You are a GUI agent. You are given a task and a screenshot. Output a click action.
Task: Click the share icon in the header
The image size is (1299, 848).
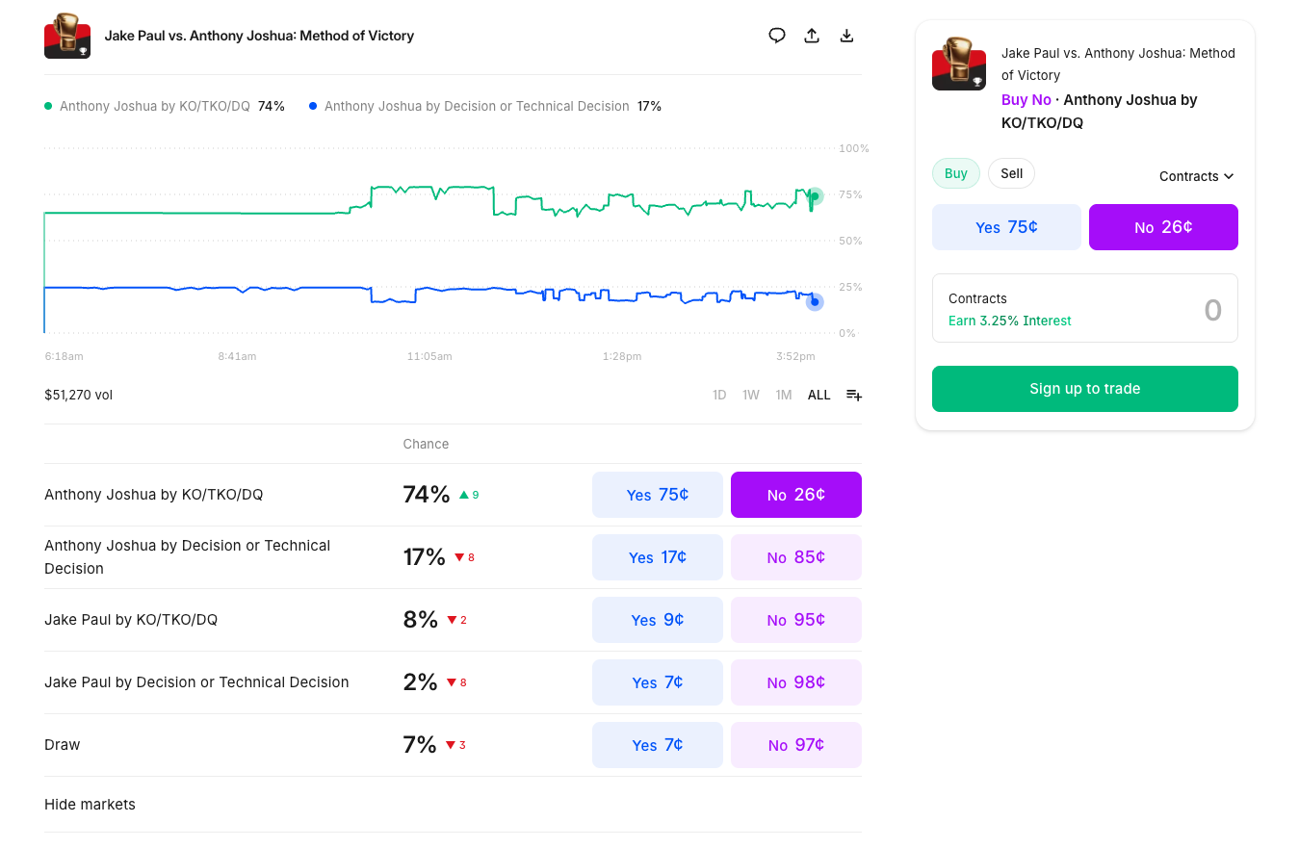pos(812,35)
